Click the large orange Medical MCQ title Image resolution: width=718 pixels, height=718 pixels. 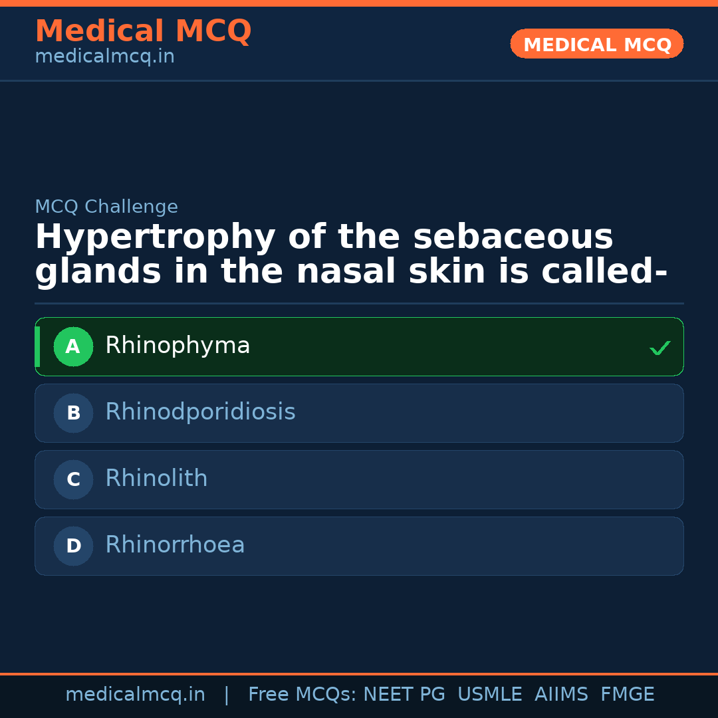143,31
